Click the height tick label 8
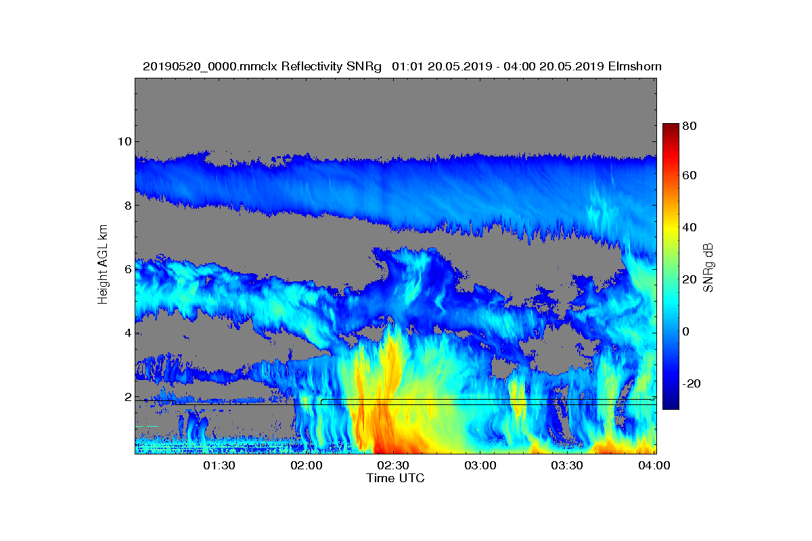812x541 pixels. click(x=127, y=206)
